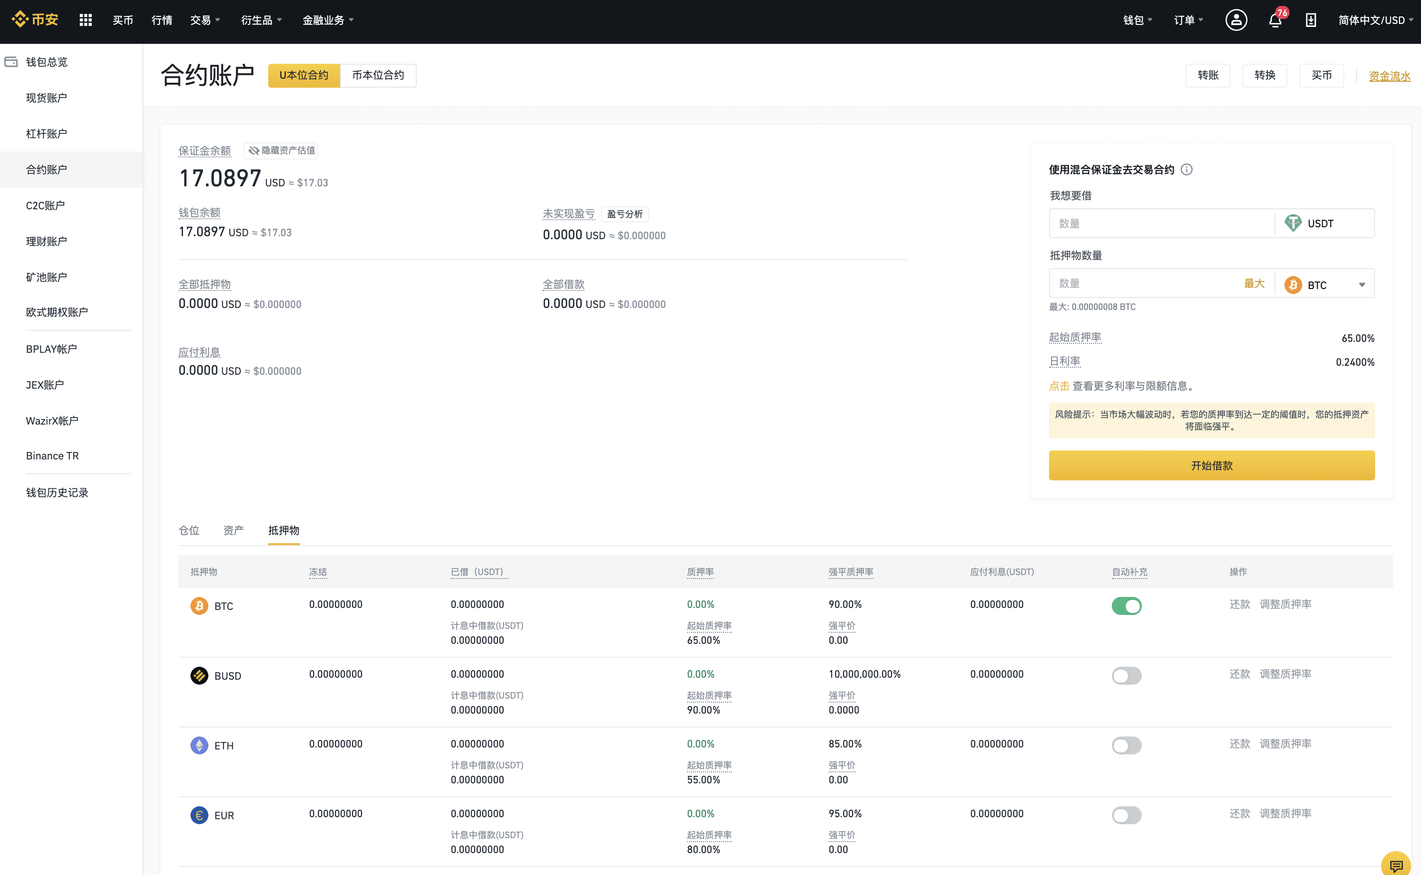Open 欧式期权账户 in sidebar
This screenshot has height=875, width=1421.
click(57, 312)
